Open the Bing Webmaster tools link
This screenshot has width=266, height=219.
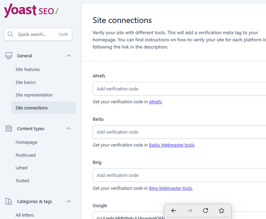pos(170,188)
